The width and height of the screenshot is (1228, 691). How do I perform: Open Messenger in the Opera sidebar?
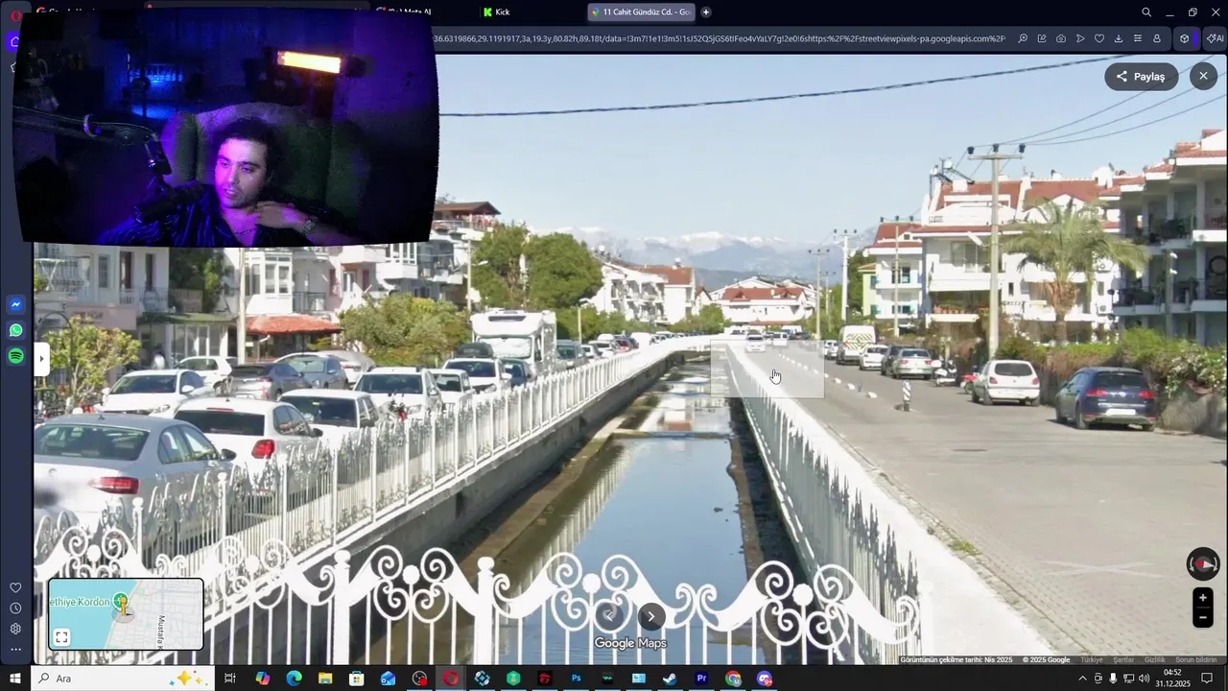(x=15, y=304)
